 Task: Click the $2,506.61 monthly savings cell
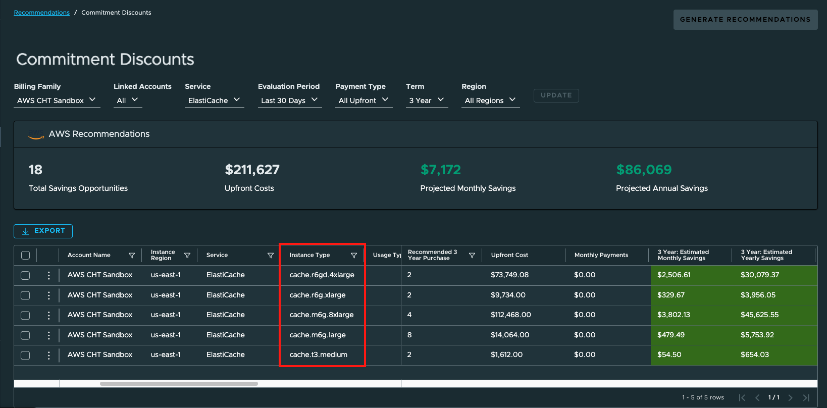coord(674,275)
